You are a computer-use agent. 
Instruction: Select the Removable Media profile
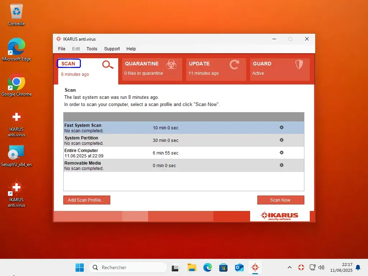(184, 165)
